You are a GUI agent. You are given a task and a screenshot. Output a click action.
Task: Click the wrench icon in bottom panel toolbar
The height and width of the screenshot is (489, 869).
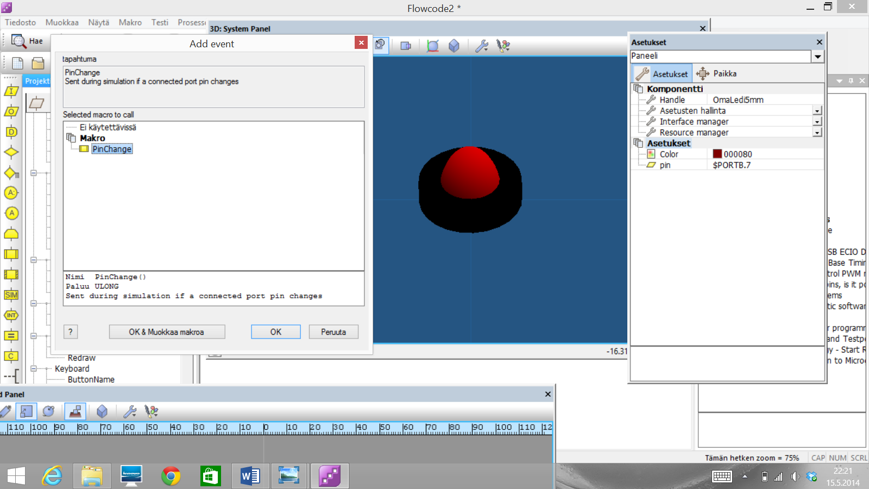[x=129, y=411]
